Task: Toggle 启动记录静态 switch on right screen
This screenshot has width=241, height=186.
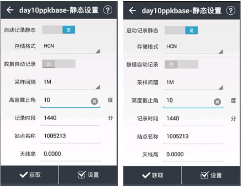Action: click(181, 30)
